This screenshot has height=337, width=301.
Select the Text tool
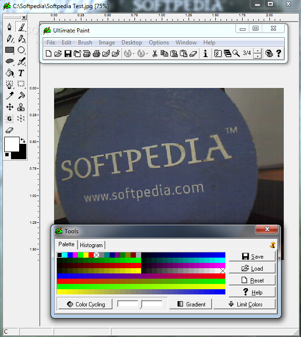pyautogui.click(x=21, y=73)
